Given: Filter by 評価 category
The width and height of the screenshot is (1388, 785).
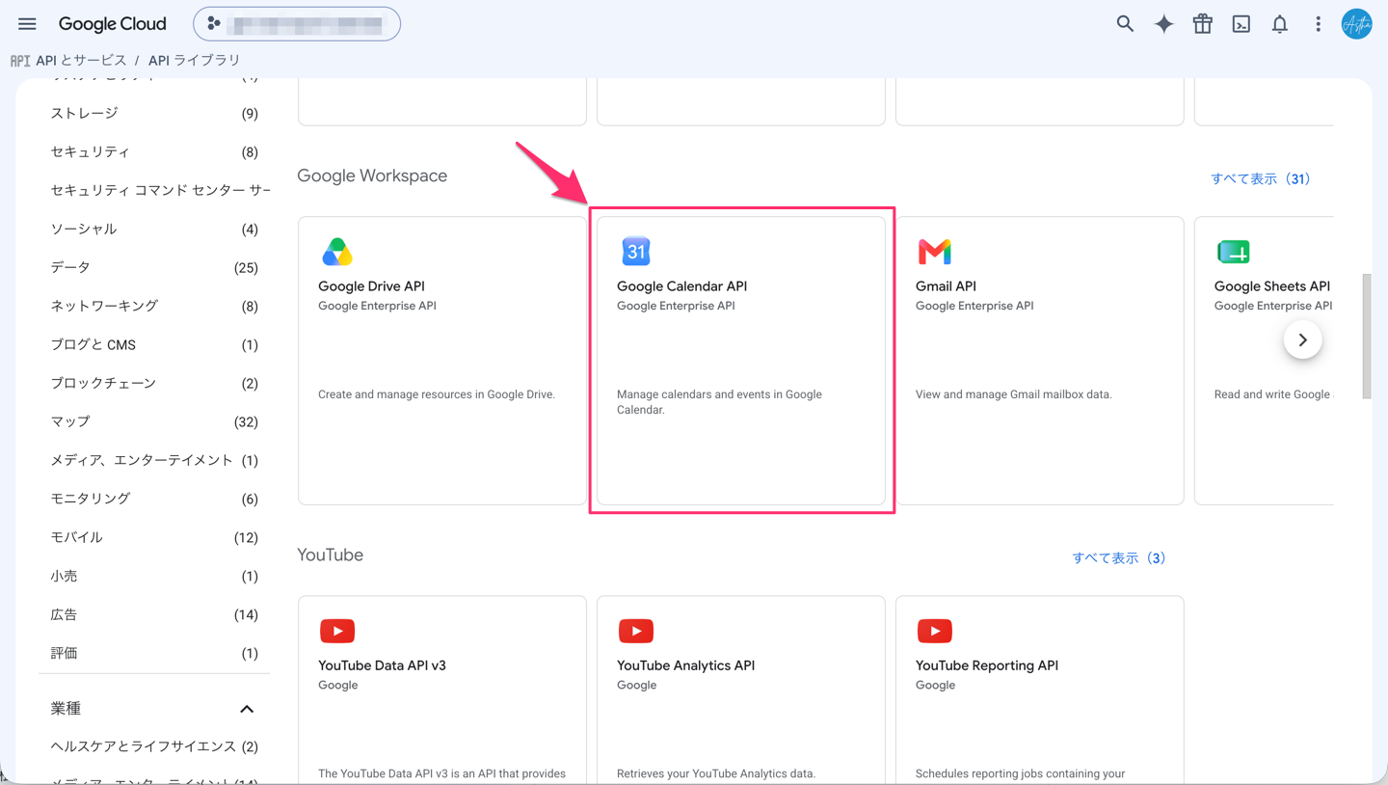Looking at the screenshot, I should point(154,654).
